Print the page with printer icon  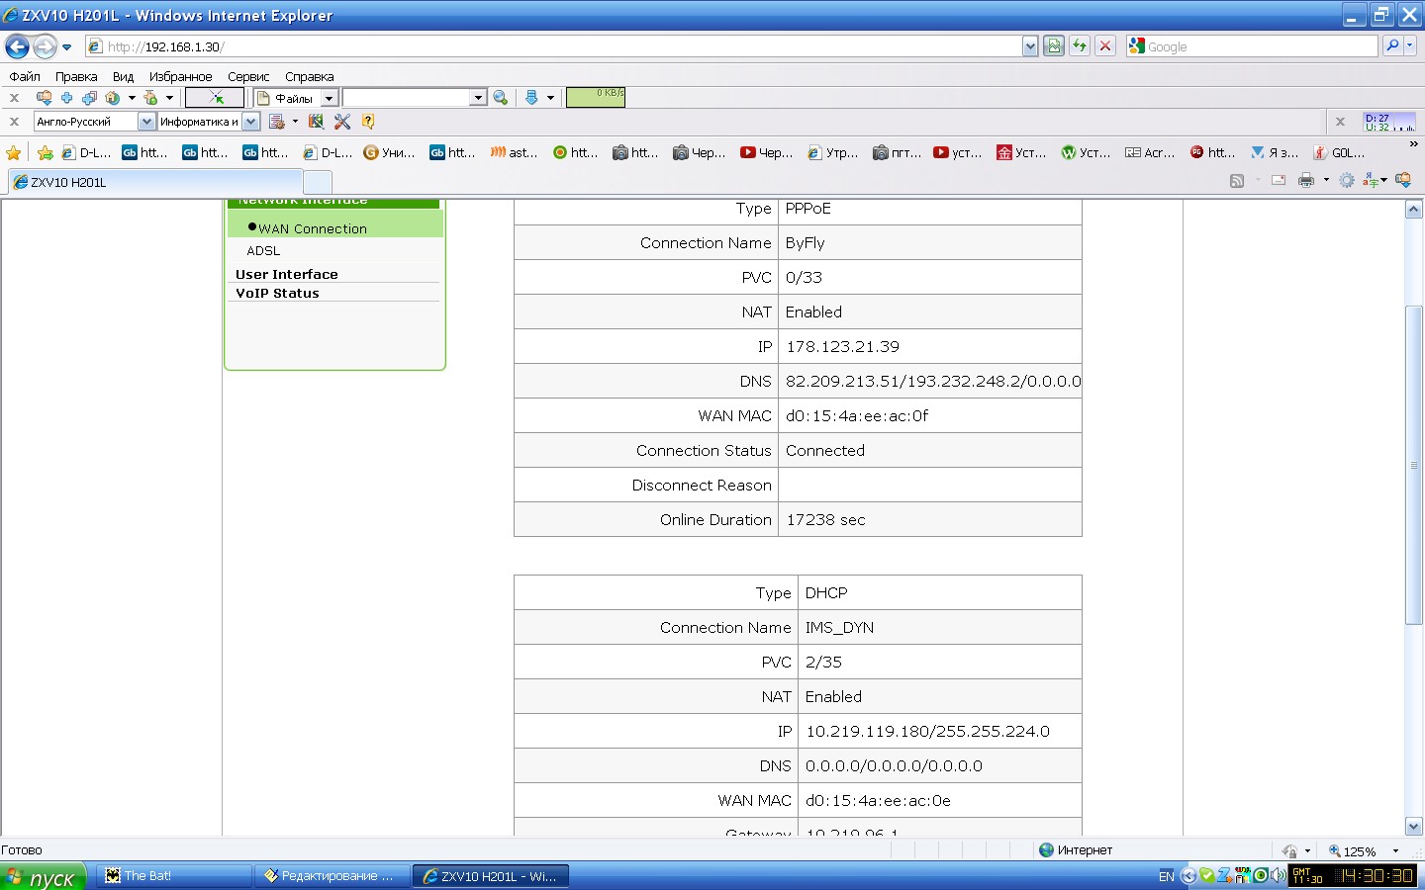[1306, 180]
